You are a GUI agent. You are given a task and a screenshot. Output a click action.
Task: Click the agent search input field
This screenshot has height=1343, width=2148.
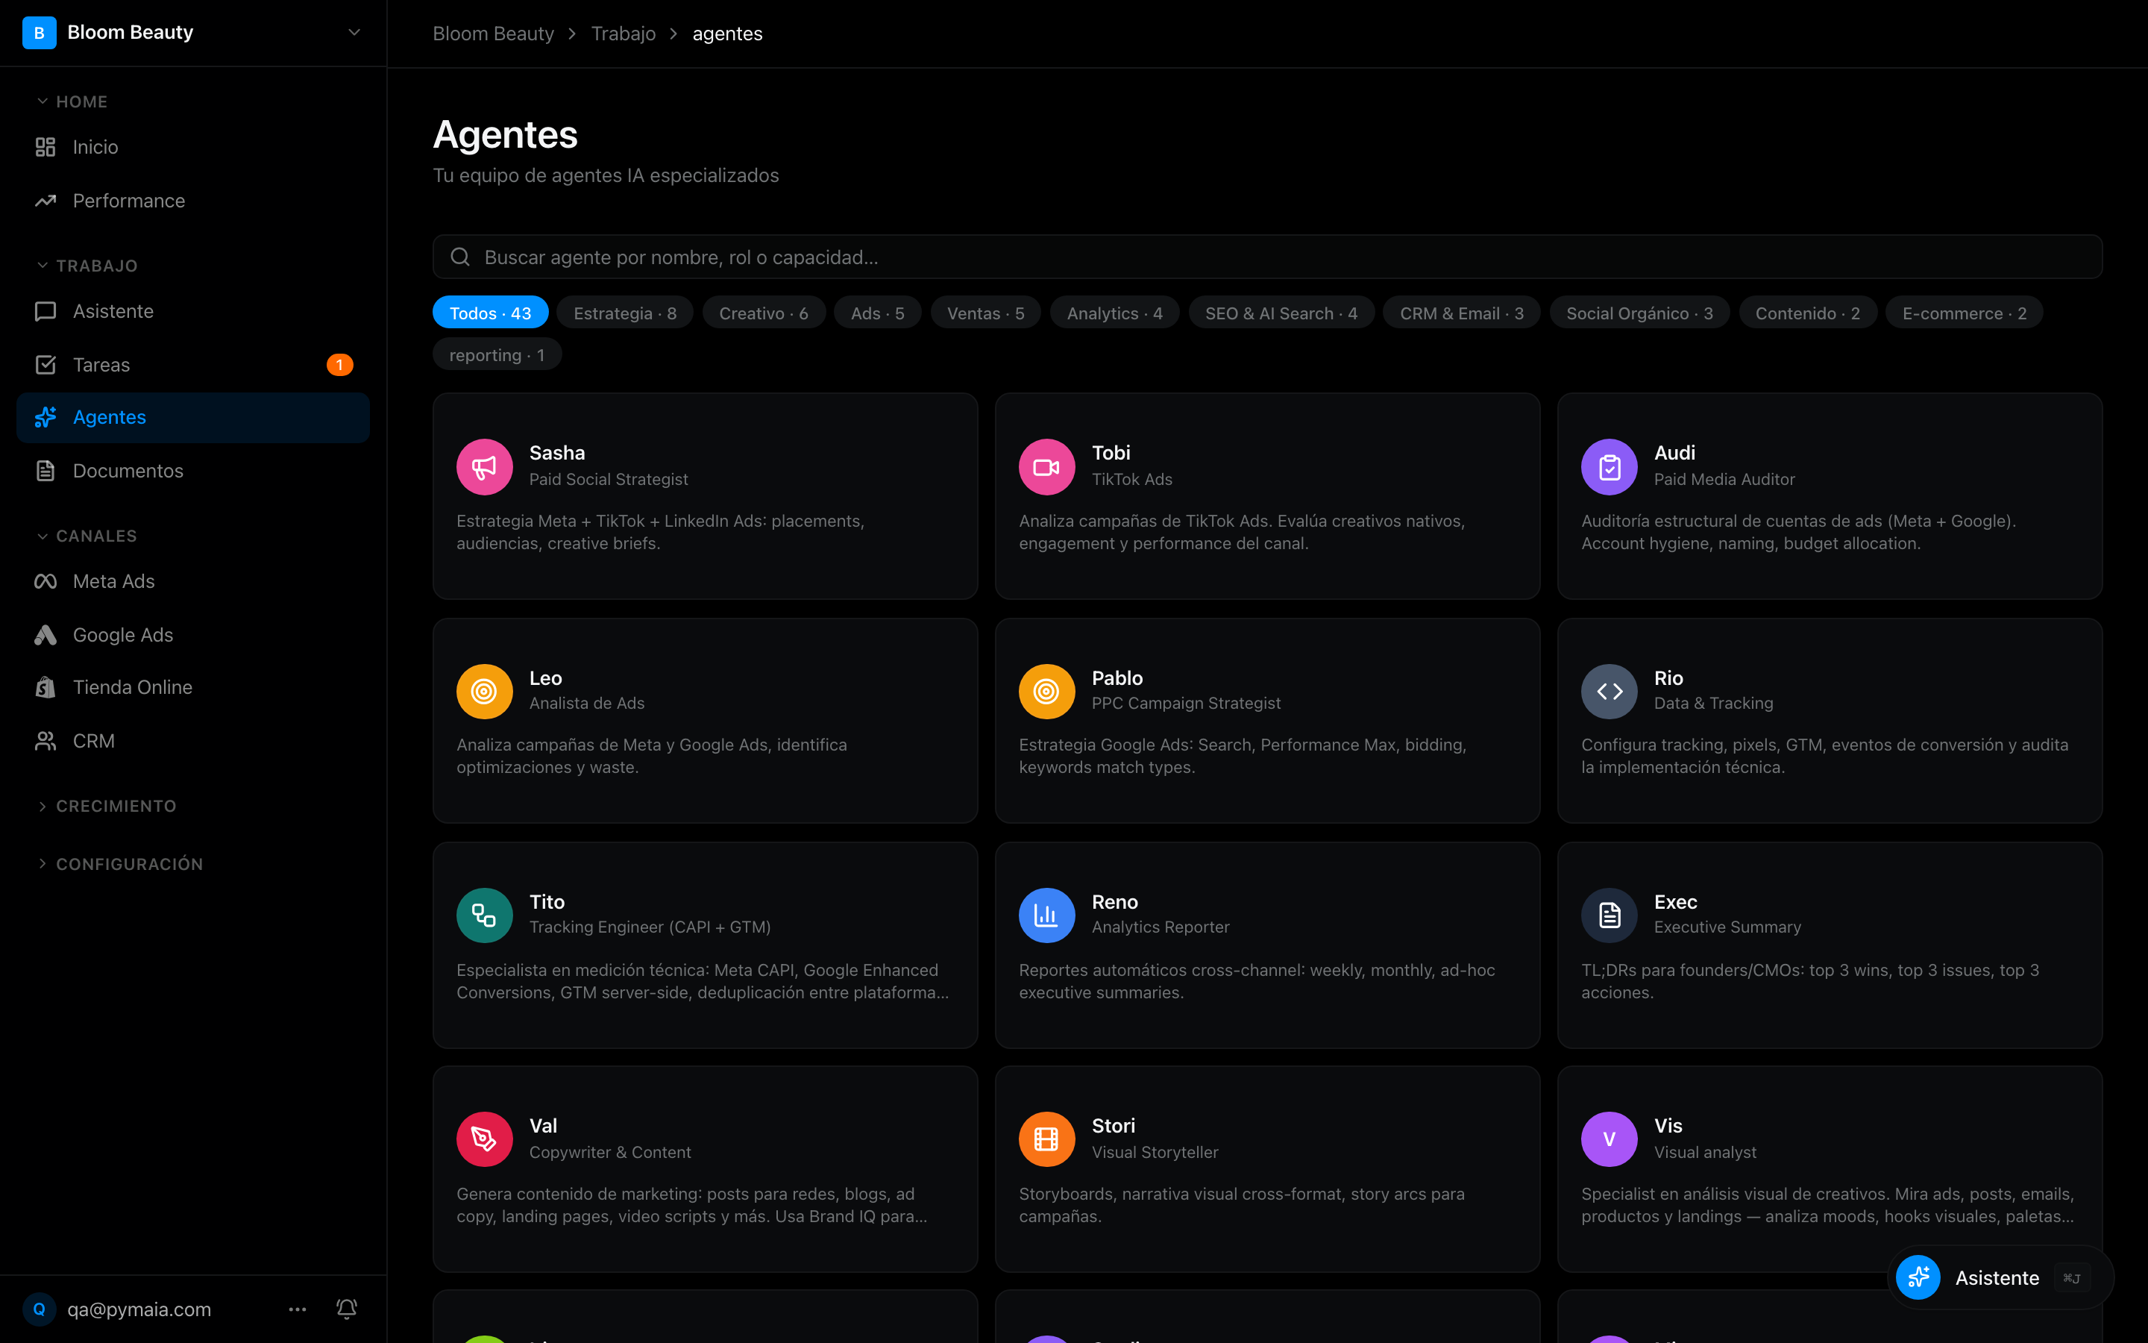click(1267, 257)
